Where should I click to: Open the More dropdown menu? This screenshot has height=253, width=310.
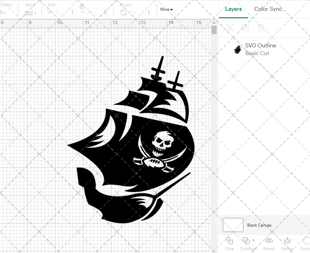coord(166,9)
